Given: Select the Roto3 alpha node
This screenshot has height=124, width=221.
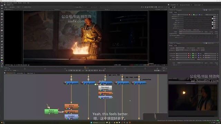Looking at the screenshot, I should pyautogui.click(x=51, y=112).
